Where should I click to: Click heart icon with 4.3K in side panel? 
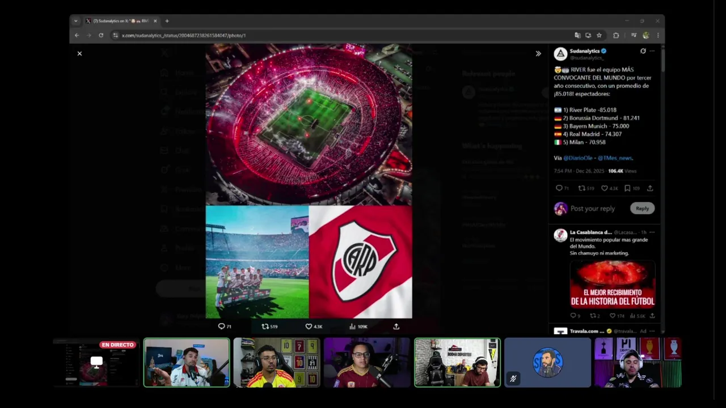(x=604, y=188)
